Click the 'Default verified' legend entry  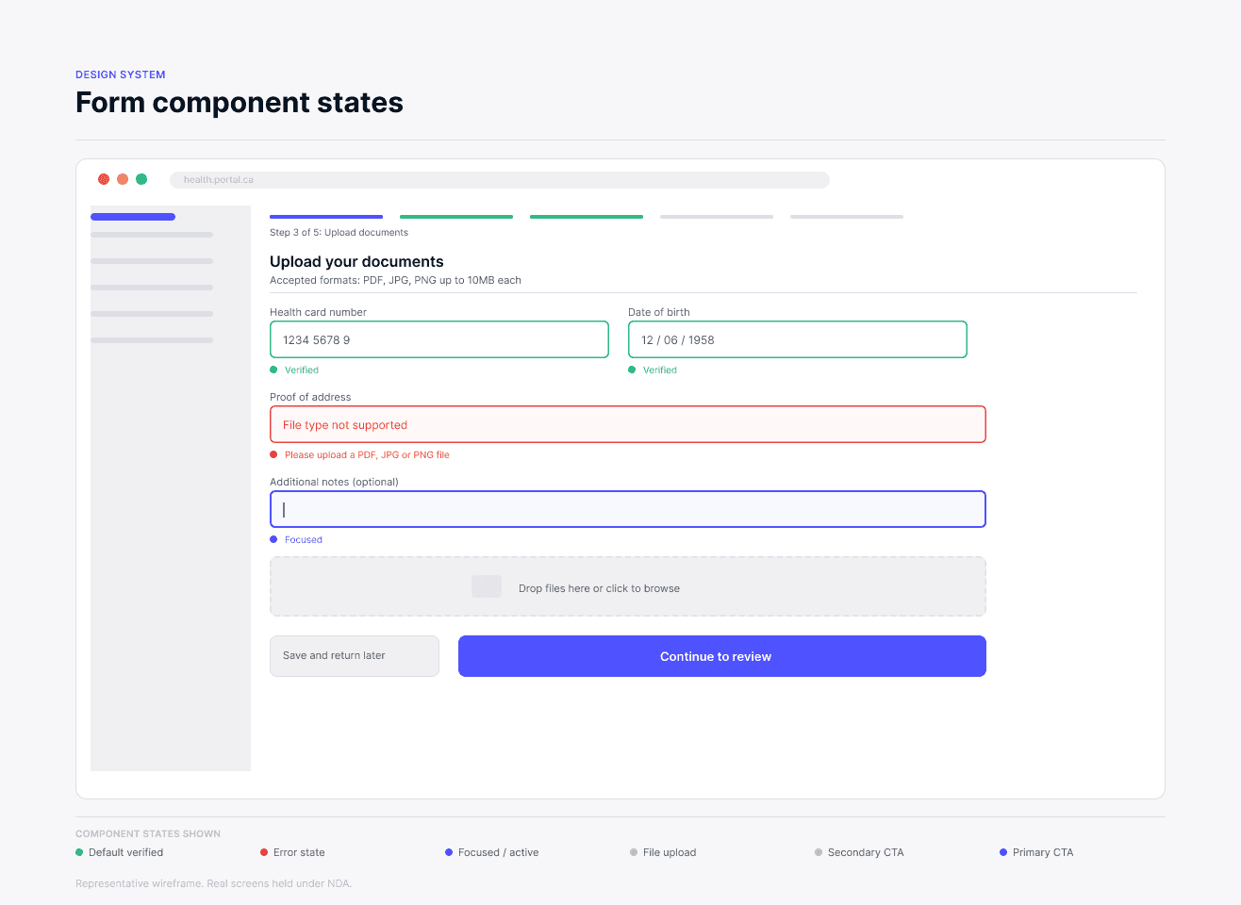point(120,852)
